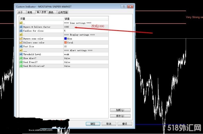
Task: Edit the Buyers & Sellers factor value 1000
Action: tap(86, 27)
